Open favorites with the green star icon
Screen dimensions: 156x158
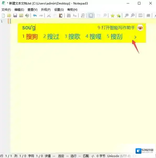113,16
